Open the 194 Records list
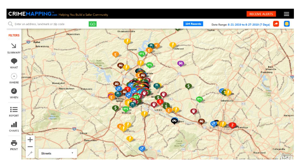 point(193,24)
